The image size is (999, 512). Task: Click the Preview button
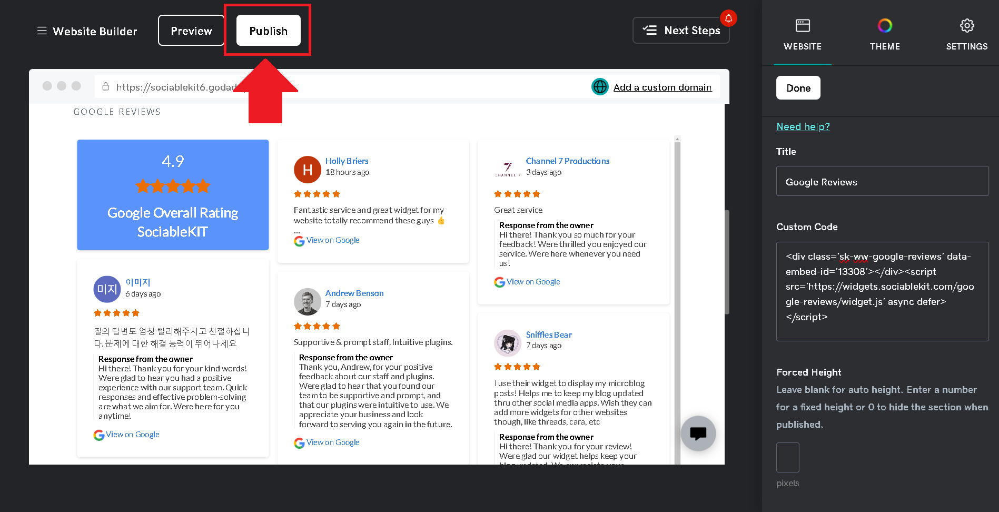(191, 31)
